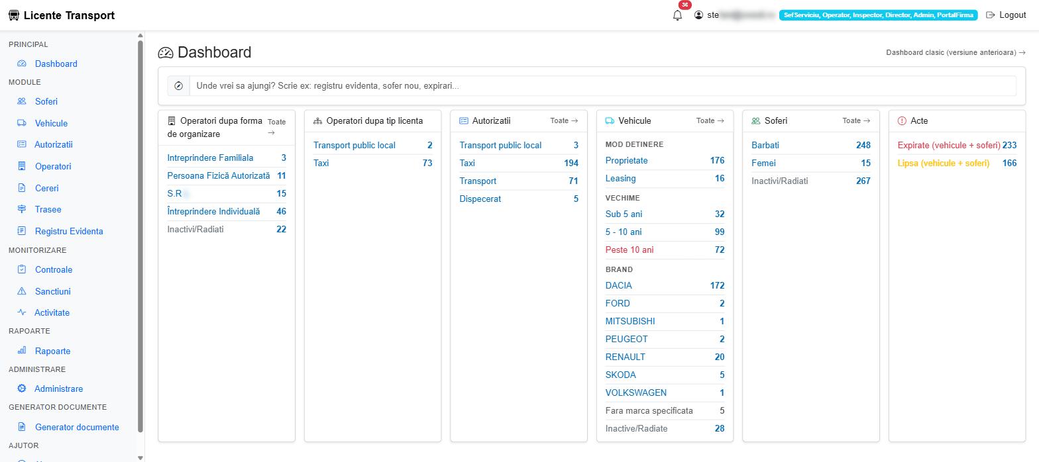Open DACIA brand vehicles row
The image size is (1039, 462).
pyautogui.click(x=665, y=286)
